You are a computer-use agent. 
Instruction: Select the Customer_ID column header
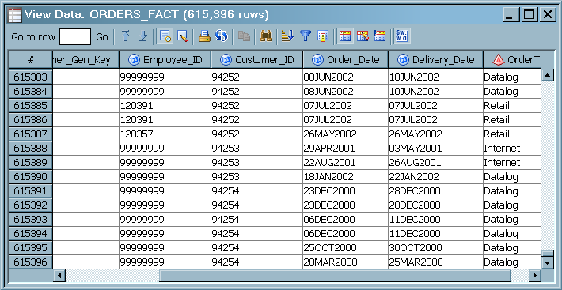coord(257,60)
